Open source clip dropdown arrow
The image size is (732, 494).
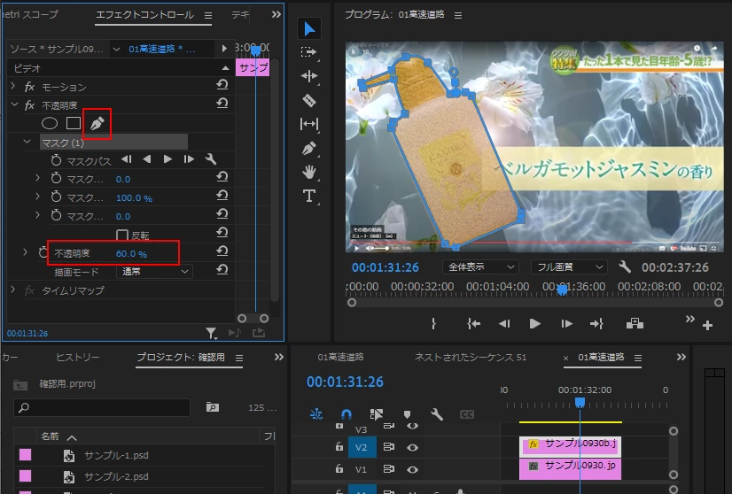point(116,49)
